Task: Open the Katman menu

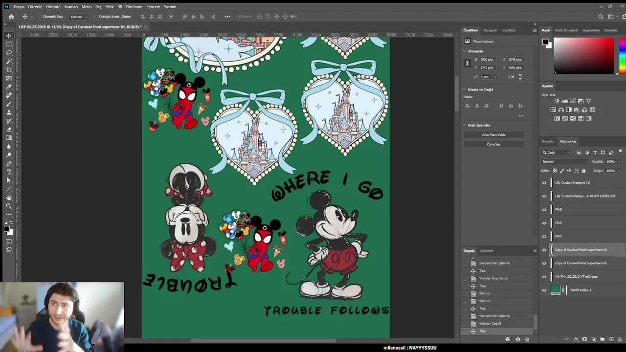Action: click(71, 7)
